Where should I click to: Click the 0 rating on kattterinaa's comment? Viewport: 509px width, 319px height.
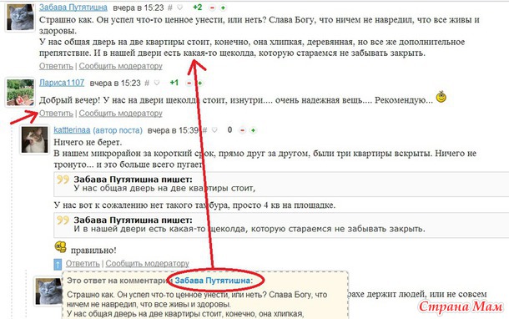click(229, 130)
